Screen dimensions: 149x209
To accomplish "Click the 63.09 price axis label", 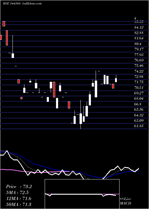I will [139, 121].
